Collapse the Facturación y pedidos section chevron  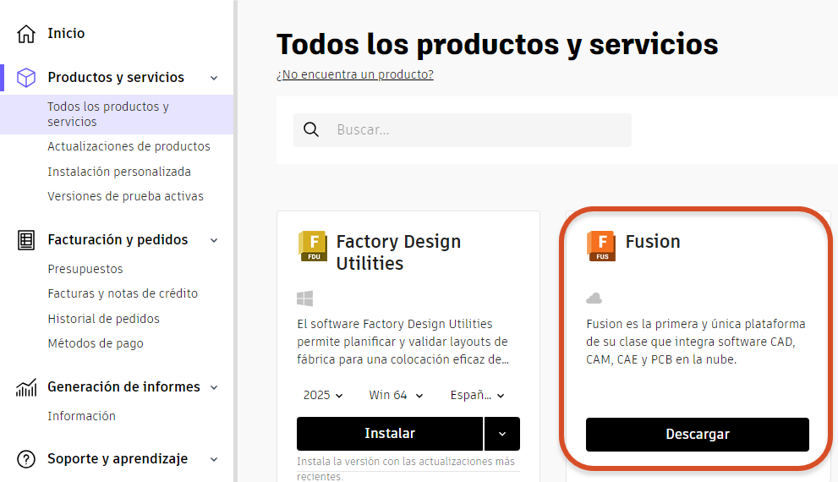(x=214, y=240)
